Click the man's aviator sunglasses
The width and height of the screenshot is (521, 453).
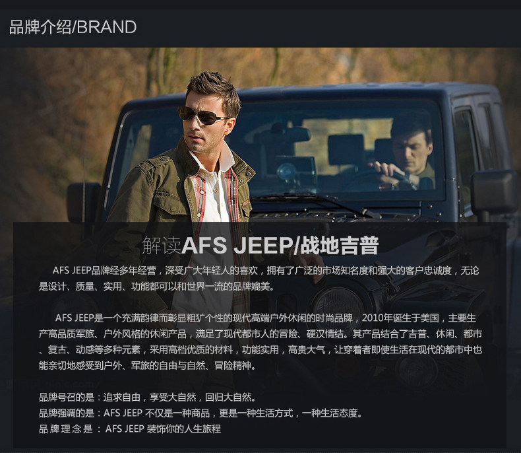(x=201, y=115)
